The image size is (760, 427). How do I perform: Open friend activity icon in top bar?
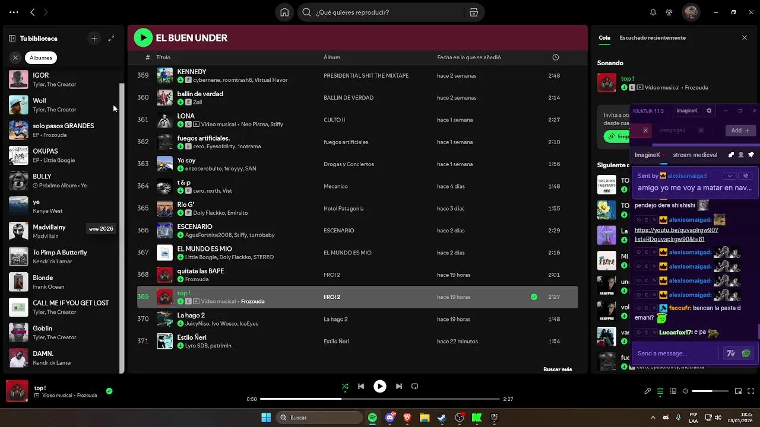coord(669,12)
